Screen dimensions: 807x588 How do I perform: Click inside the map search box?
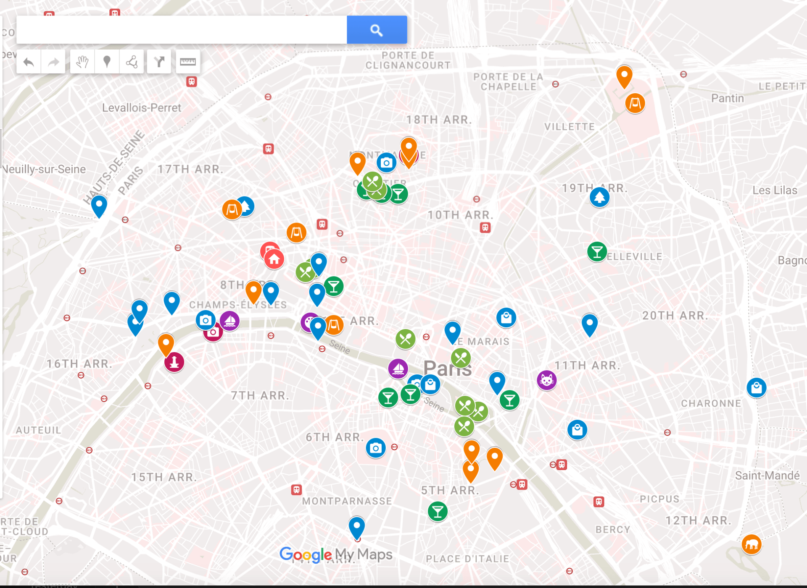(x=181, y=30)
